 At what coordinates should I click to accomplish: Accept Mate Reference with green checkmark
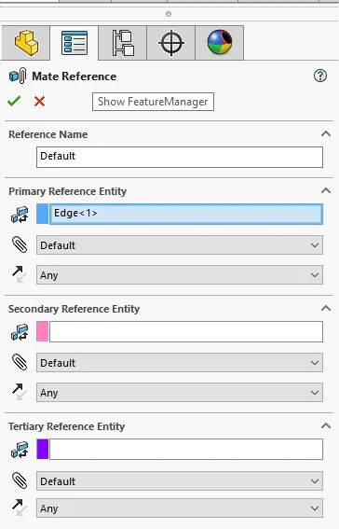(14, 101)
